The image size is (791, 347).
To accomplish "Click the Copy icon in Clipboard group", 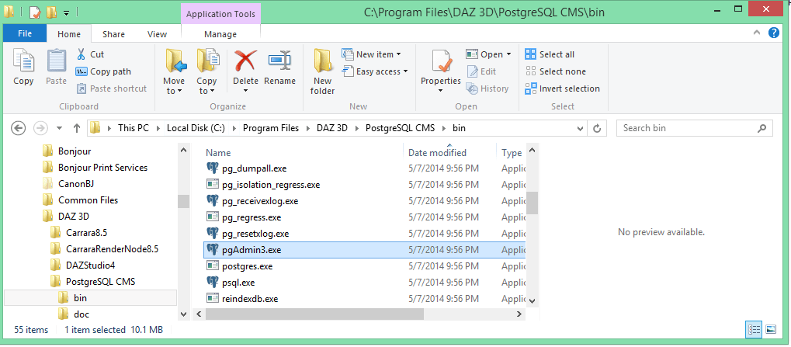I will pyautogui.click(x=23, y=61).
